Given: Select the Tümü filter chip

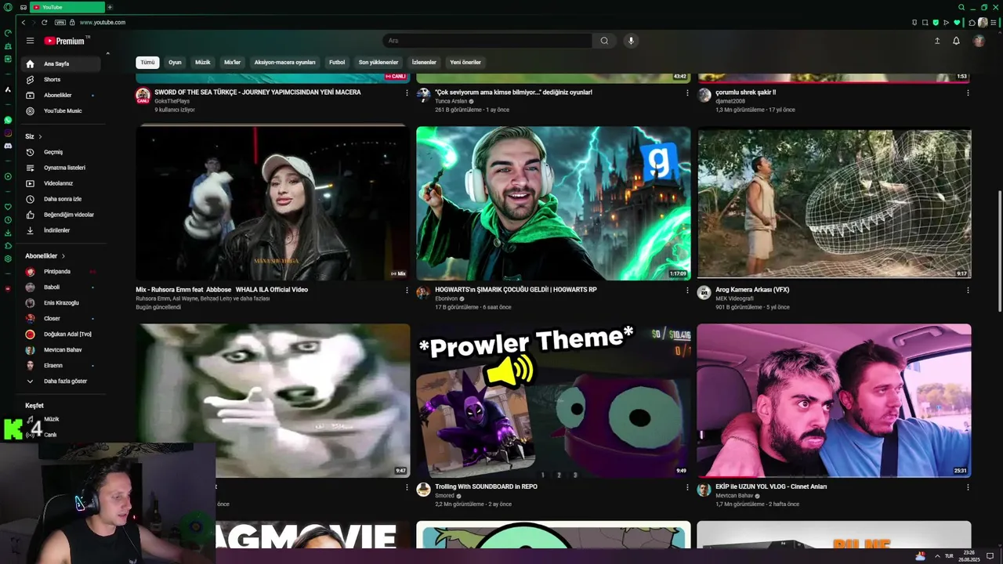Looking at the screenshot, I should coord(147,62).
